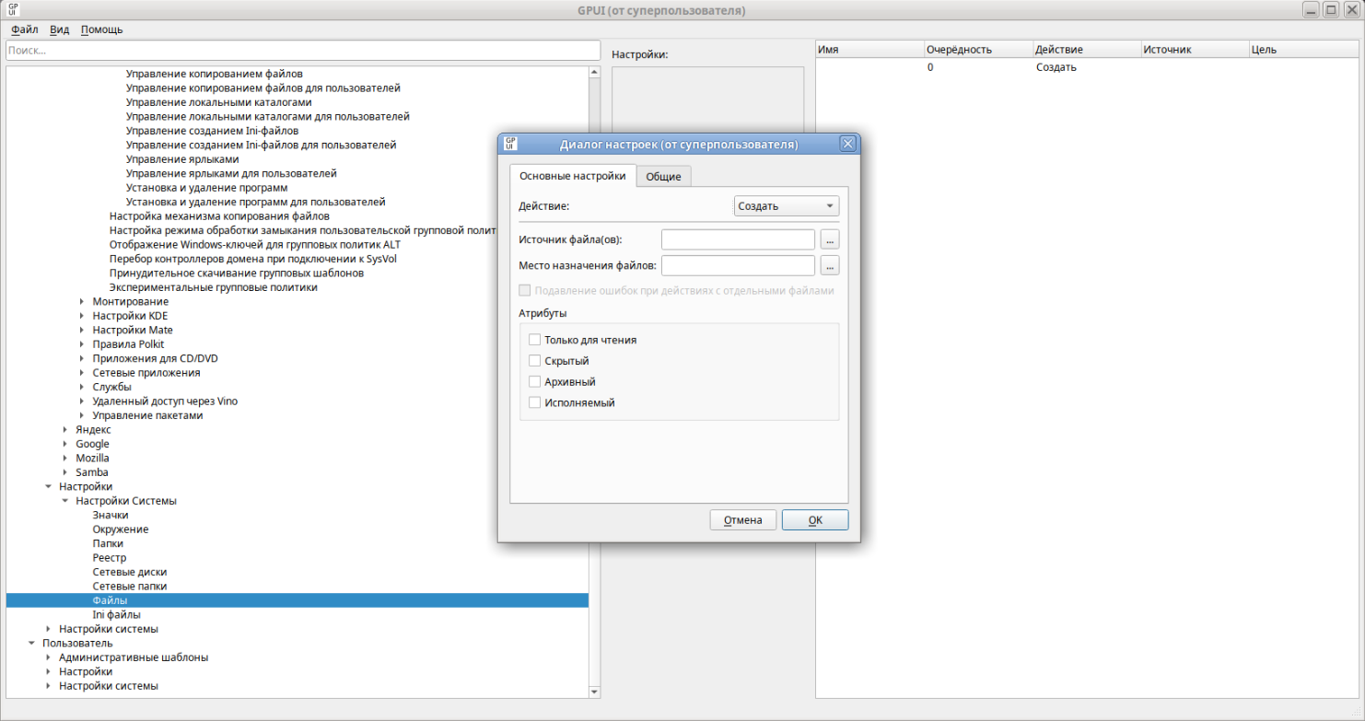This screenshot has height=721, width=1365.
Task: Click the GPUI app icon in the main title bar
Action: tap(14, 10)
